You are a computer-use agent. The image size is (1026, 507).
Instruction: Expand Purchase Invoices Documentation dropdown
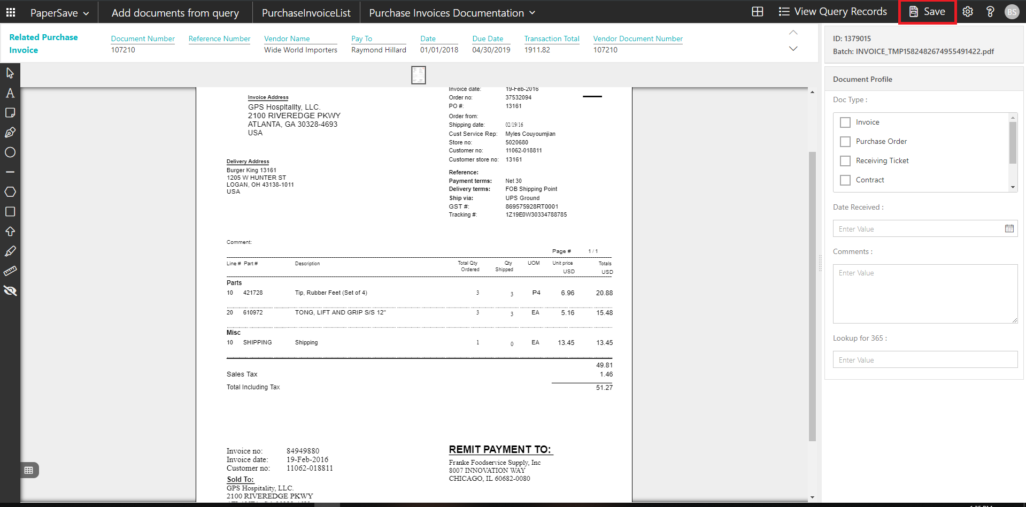[452, 13]
